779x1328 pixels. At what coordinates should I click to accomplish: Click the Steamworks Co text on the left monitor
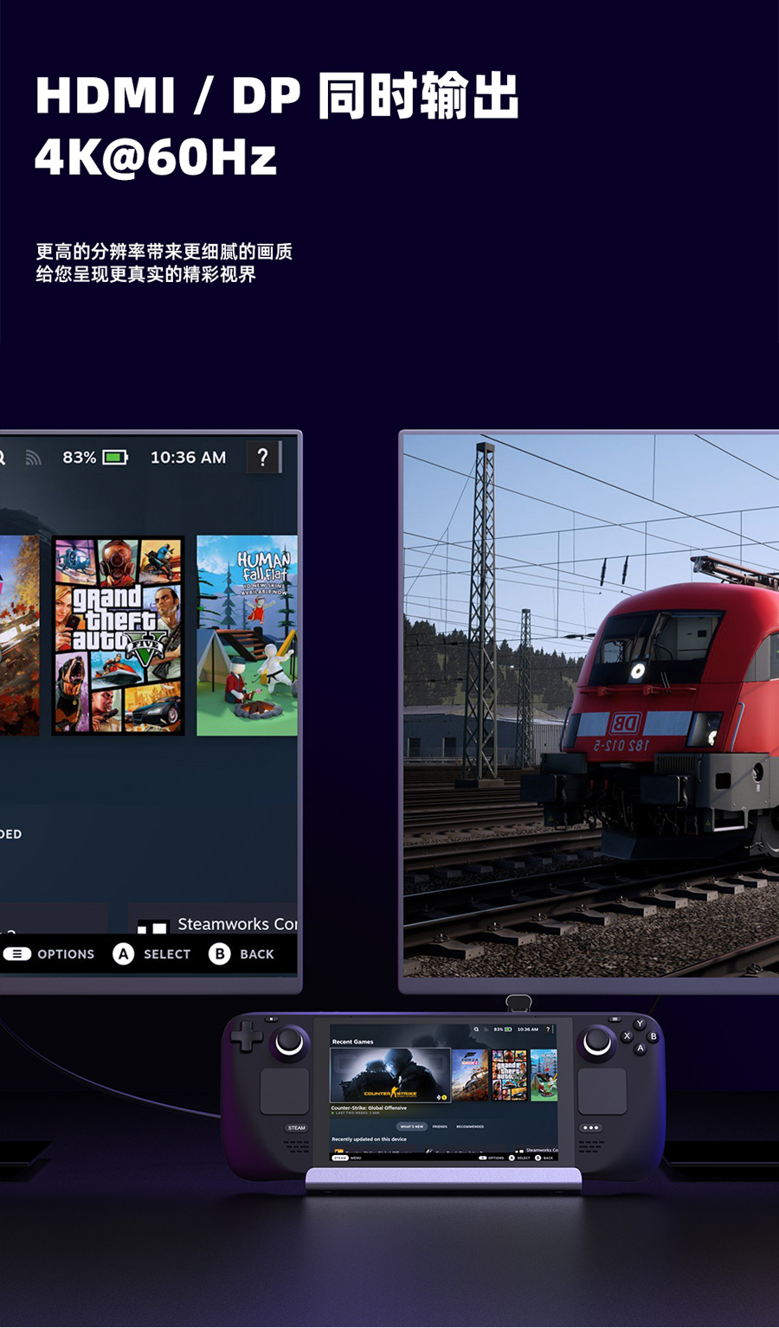click(x=237, y=924)
